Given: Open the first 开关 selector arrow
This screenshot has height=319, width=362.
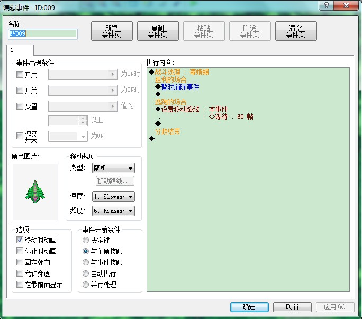Looking at the screenshot, I should (112, 74).
